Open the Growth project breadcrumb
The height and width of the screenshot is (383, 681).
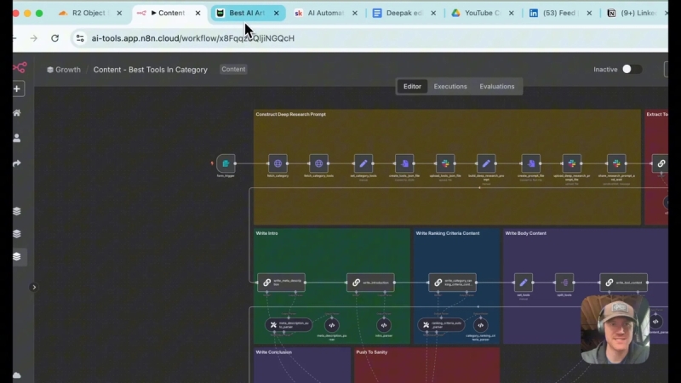point(64,70)
